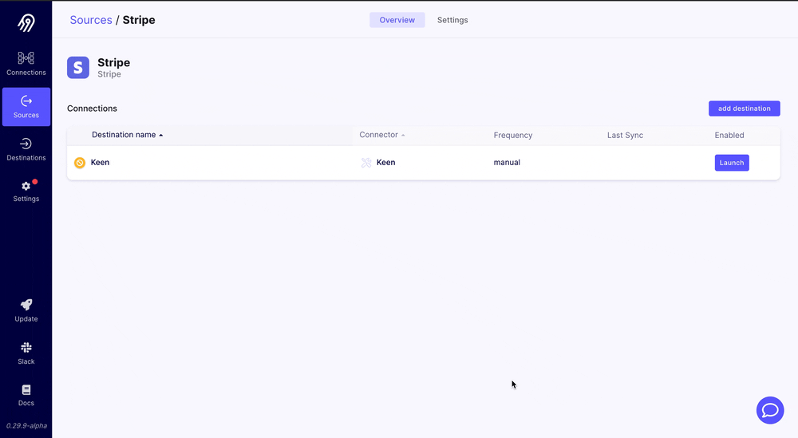Image resolution: width=798 pixels, height=438 pixels.
Task: Click the Stripe page heading
Action: click(x=113, y=62)
